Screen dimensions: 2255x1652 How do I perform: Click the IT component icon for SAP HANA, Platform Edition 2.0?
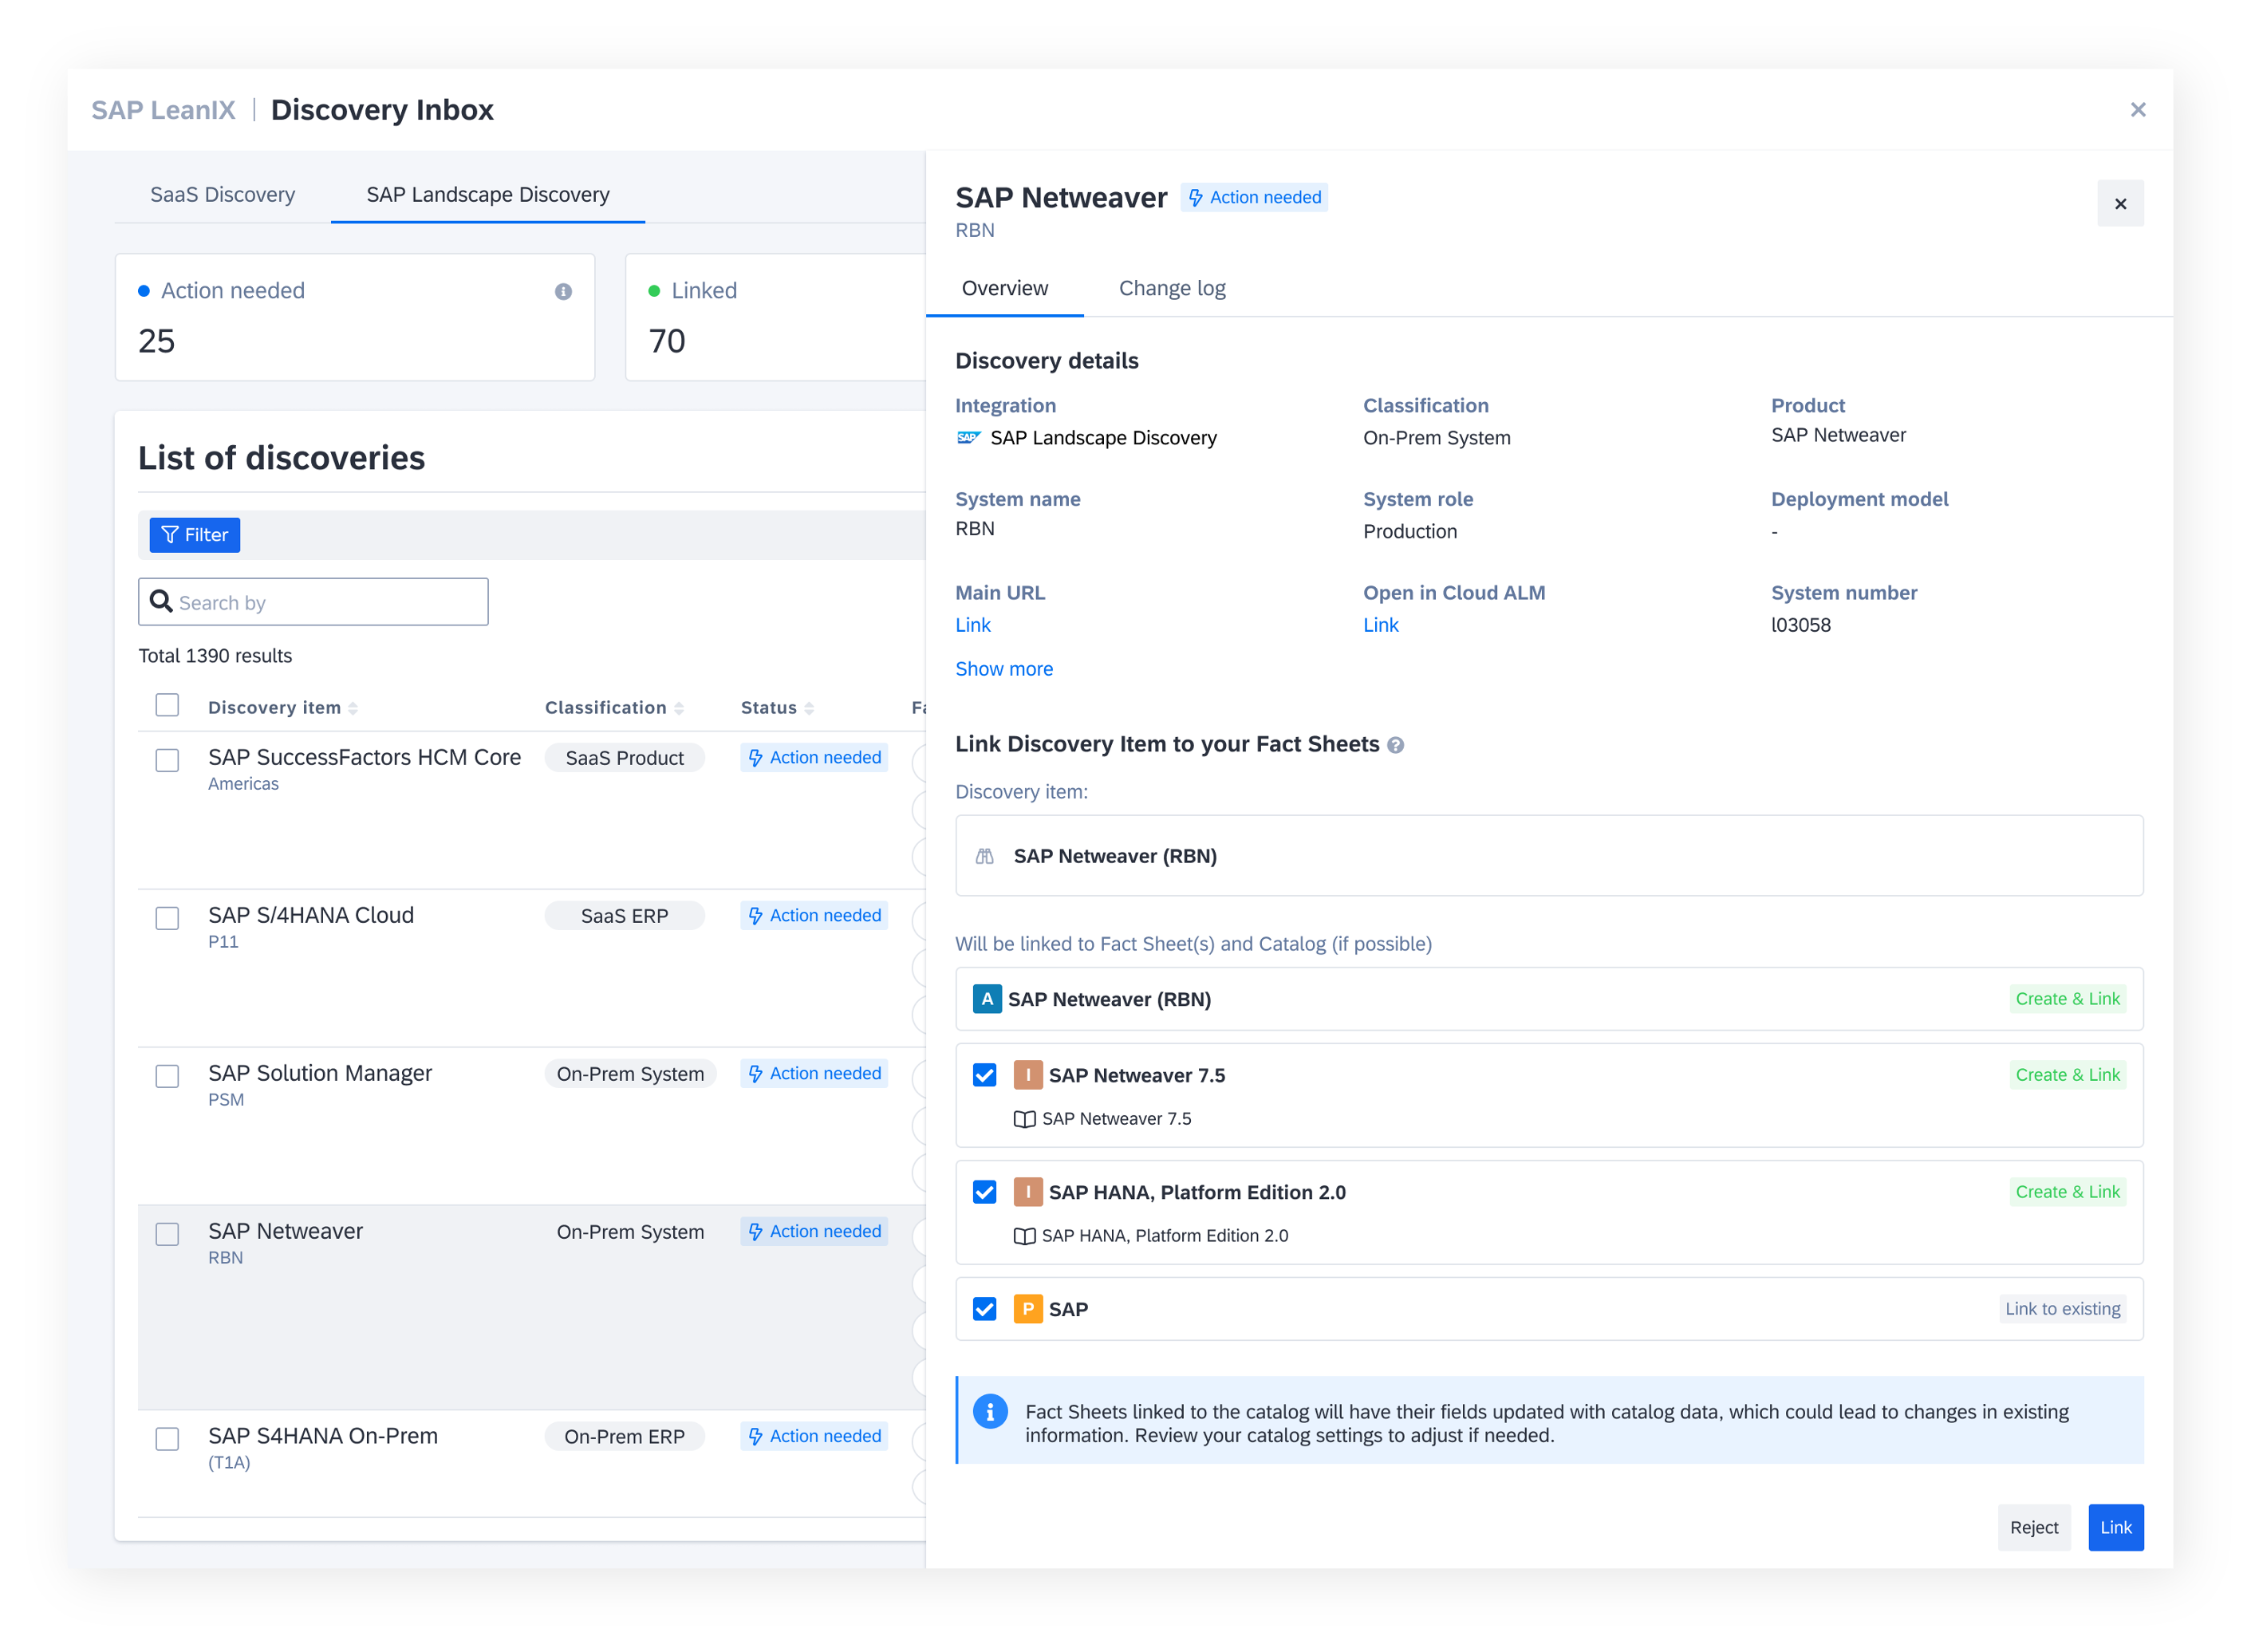(x=1027, y=1192)
